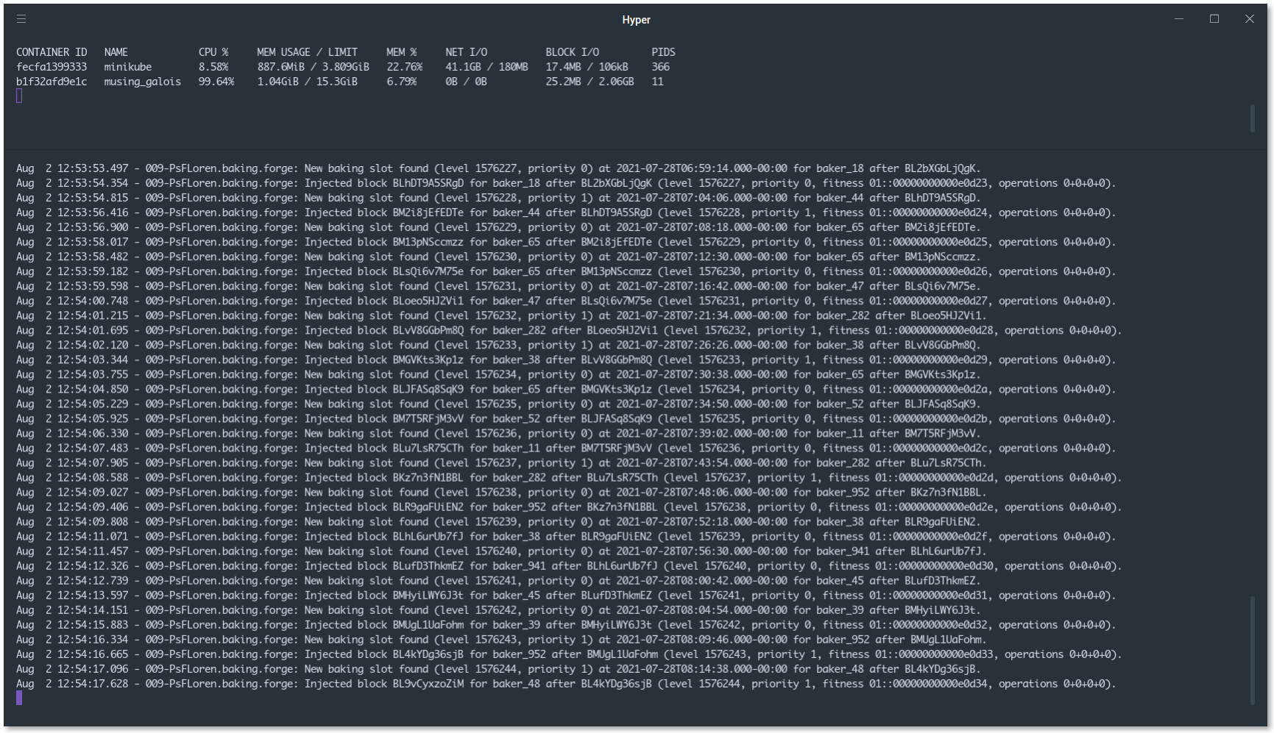Click injected block BLvV8GGbPm8Q

tap(428, 330)
